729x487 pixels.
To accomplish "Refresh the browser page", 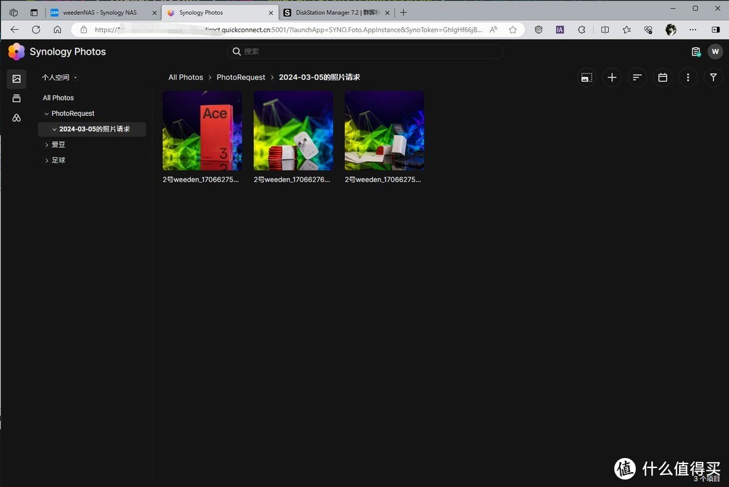I will (36, 30).
